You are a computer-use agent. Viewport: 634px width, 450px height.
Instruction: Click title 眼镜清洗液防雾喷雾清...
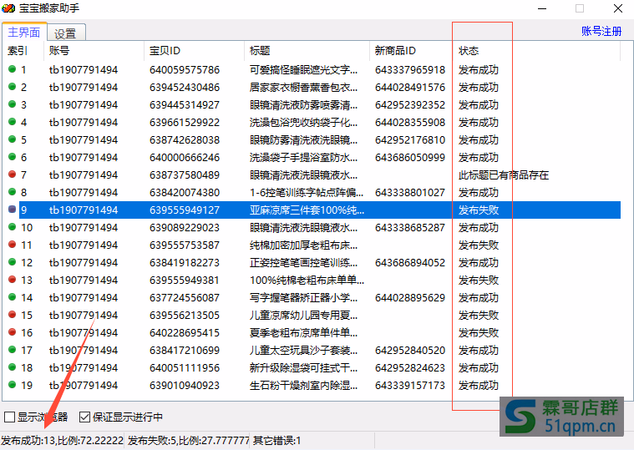pyautogui.click(x=303, y=105)
